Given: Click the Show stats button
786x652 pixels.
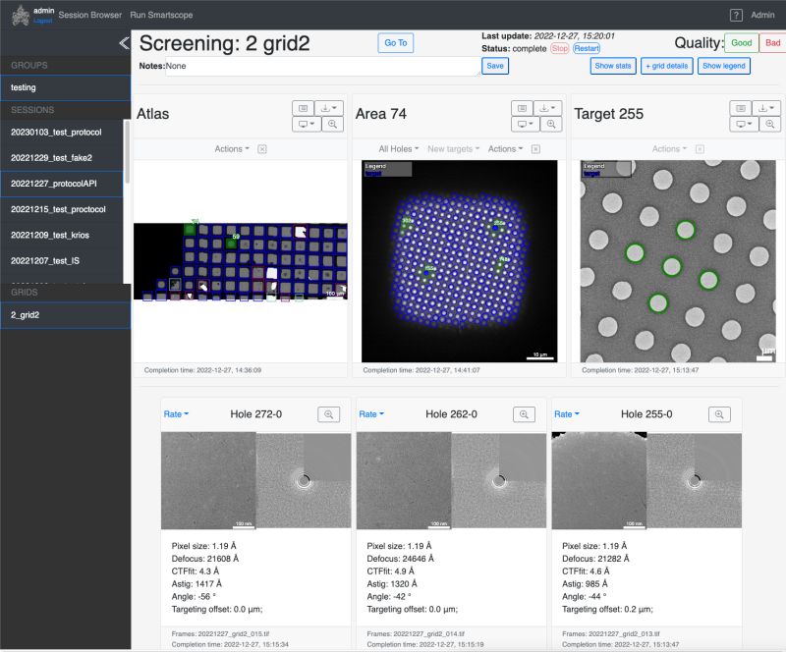Looking at the screenshot, I should click(x=613, y=66).
